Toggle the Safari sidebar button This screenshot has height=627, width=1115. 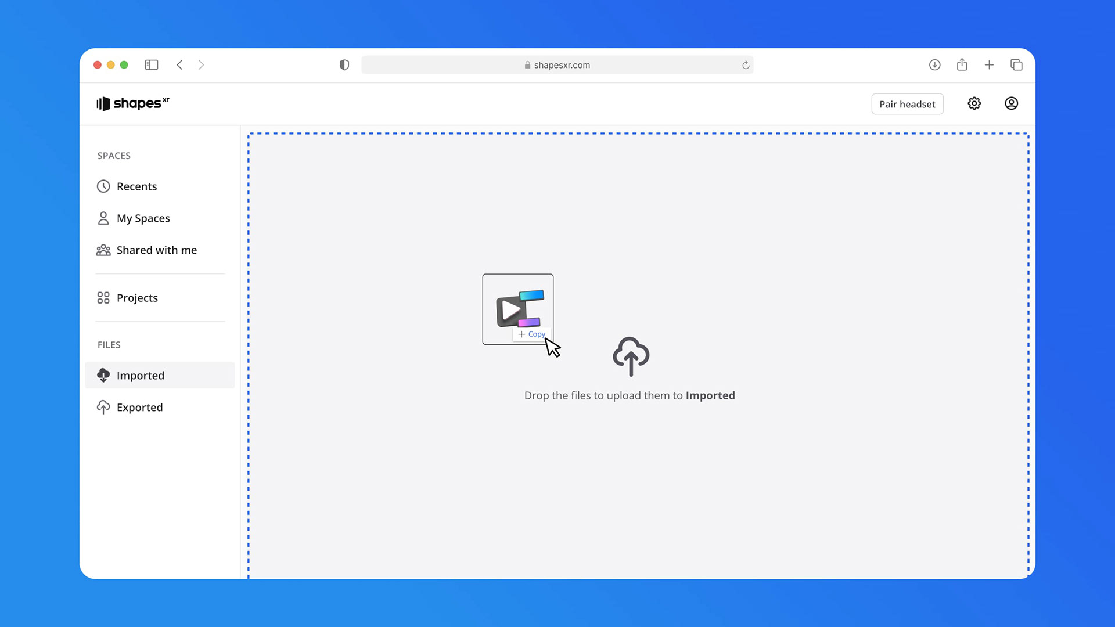point(152,65)
